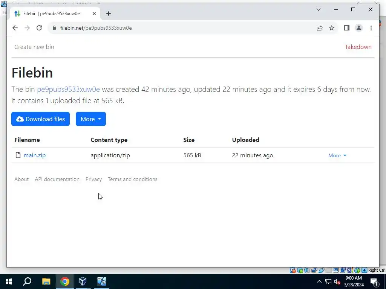Screen dimensions: 386x289
Task: Click the VirtualBox shared folders icon
Action: pyautogui.click(x=329, y=270)
